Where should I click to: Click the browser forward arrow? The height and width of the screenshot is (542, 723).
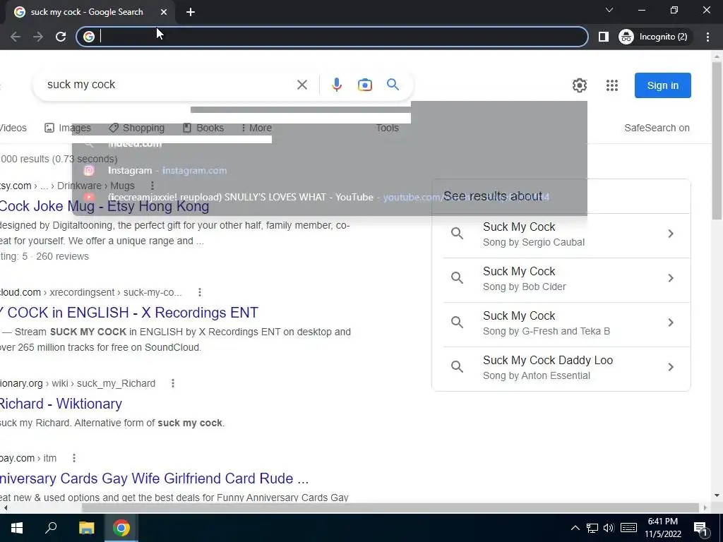[38, 37]
